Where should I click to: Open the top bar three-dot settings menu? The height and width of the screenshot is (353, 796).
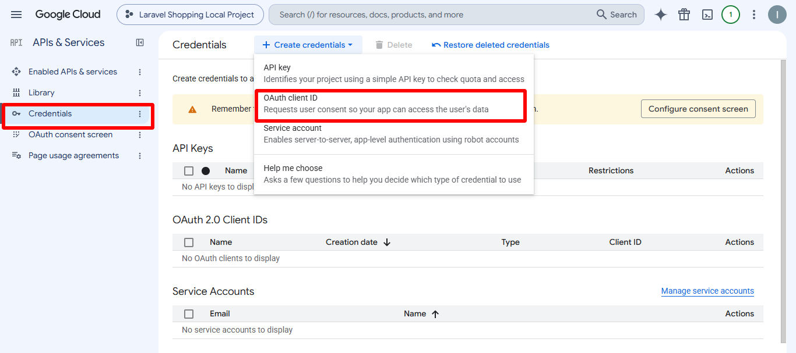(x=754, y=15)
